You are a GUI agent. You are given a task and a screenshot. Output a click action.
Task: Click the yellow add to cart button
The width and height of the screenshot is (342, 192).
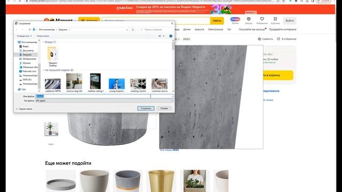tap(278, 75)
